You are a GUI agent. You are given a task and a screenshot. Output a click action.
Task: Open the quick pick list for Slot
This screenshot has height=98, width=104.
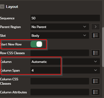(x=96, y=35)
